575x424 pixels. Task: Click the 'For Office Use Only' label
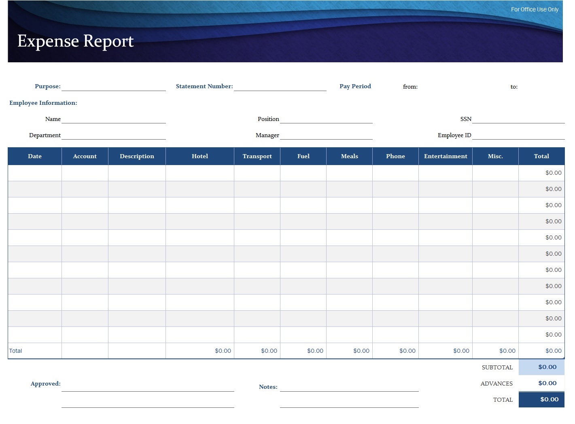click(x=535, y=9)
